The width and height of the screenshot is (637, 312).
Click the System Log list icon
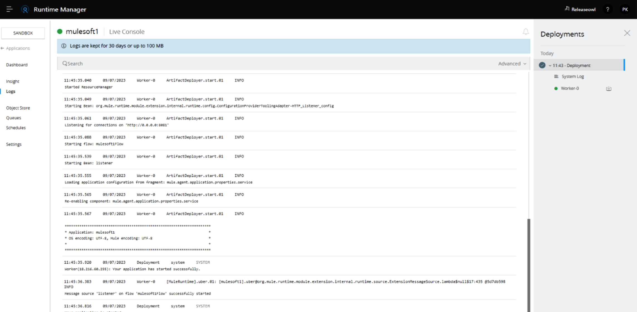(x=556, y=76)
